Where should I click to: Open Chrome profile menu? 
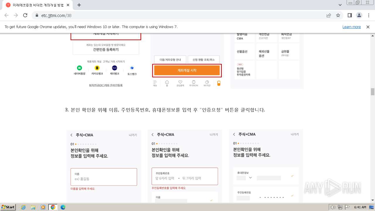pyautogui.click(x=359, y=15)
